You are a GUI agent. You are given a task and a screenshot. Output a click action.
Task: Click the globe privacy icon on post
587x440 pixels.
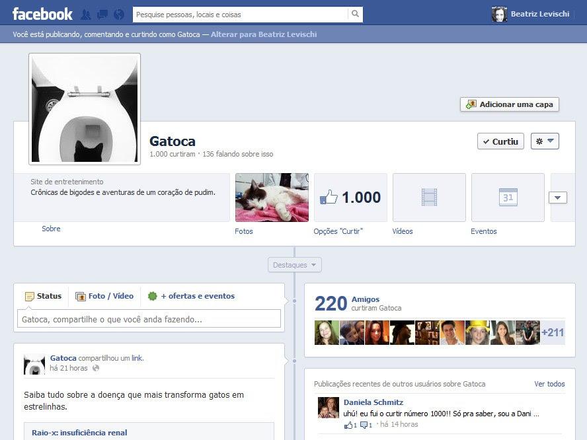(96, 368)
